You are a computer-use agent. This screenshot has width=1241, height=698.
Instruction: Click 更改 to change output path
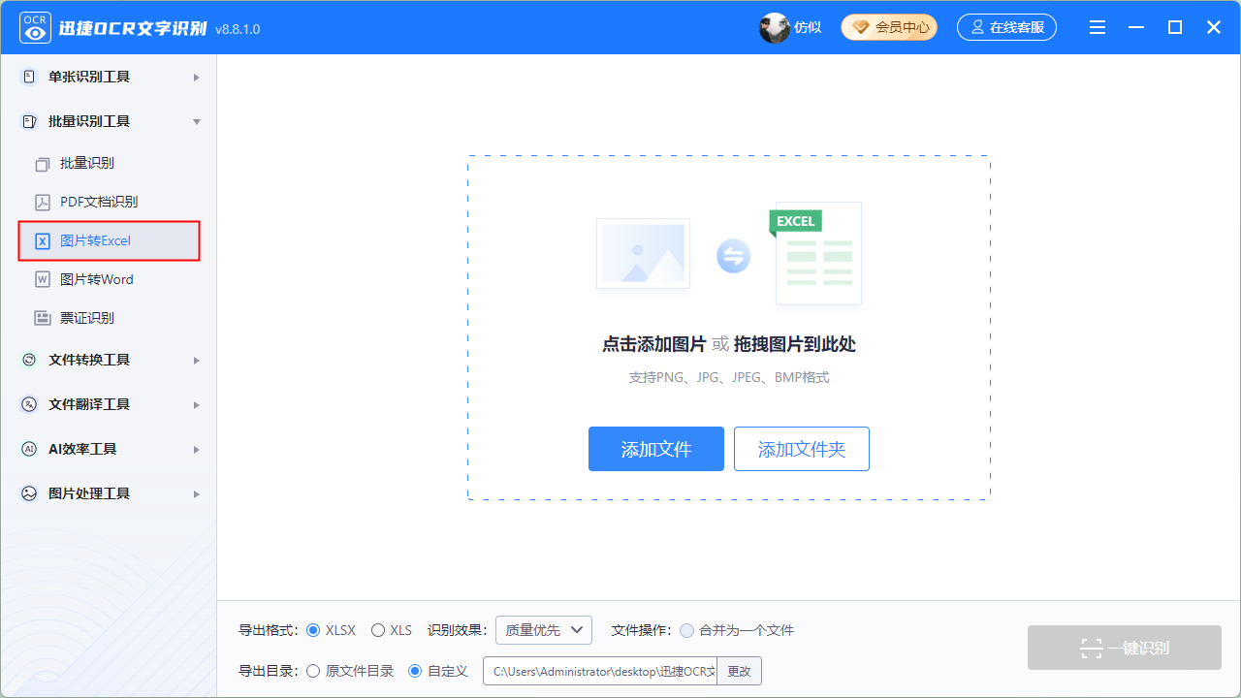point(740,671)
